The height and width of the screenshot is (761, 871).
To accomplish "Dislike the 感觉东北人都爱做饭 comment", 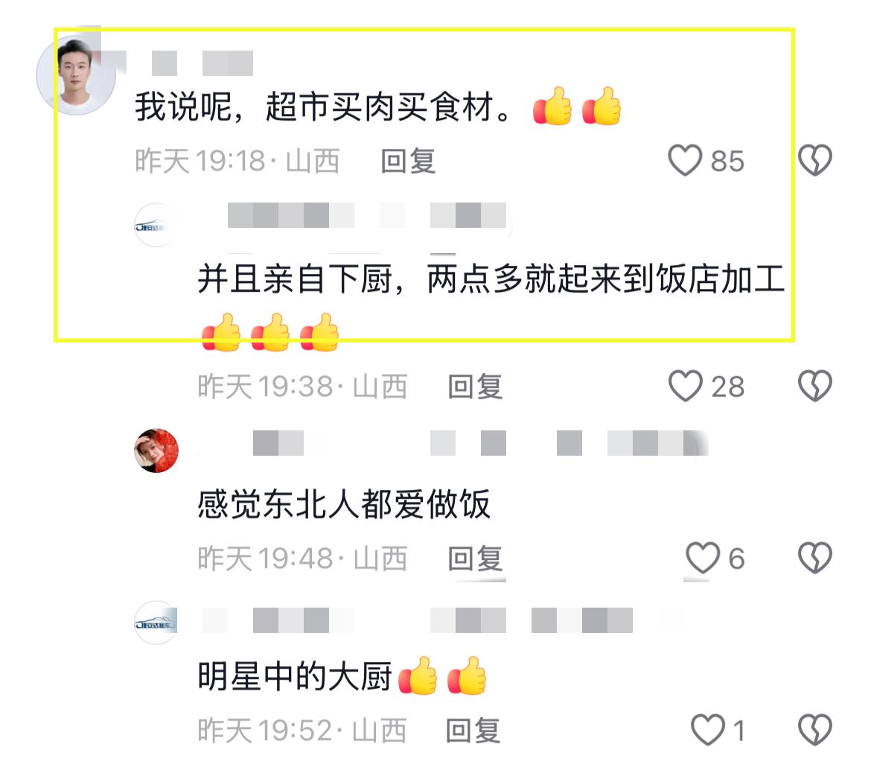I will pos(815,558).
